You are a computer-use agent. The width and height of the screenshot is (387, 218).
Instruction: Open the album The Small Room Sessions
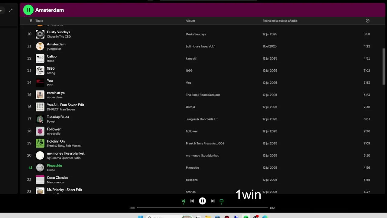point(203,95)
